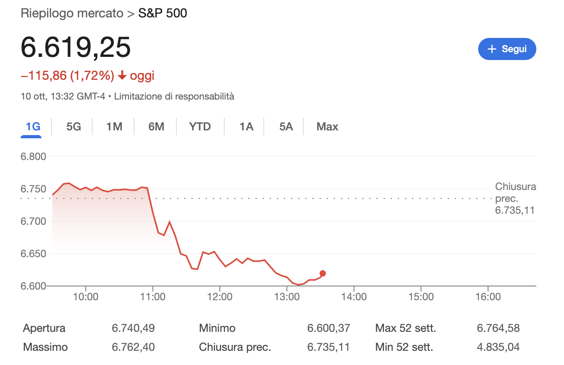Switch to the 1M tab

coord(114,126)
